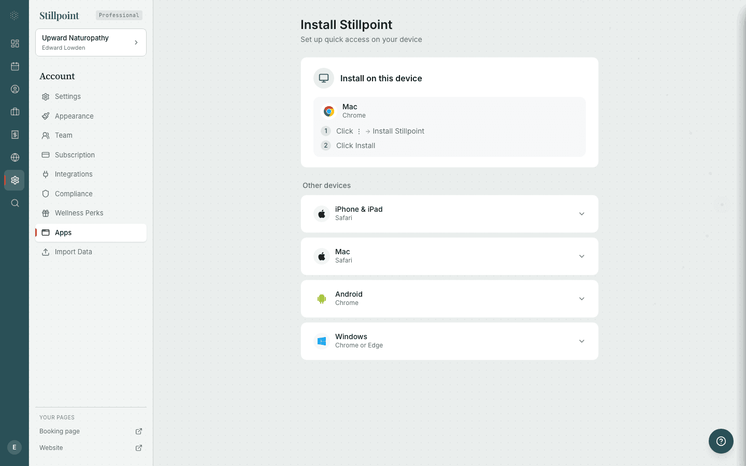746x466 pixels.
Task: Click the Chrome browser icon for Mac
Action: (x=329, y=111)
